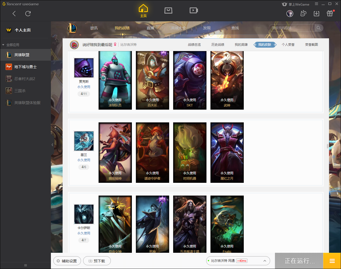
Task: Open the 查找 tab
Action: [235, 28]
